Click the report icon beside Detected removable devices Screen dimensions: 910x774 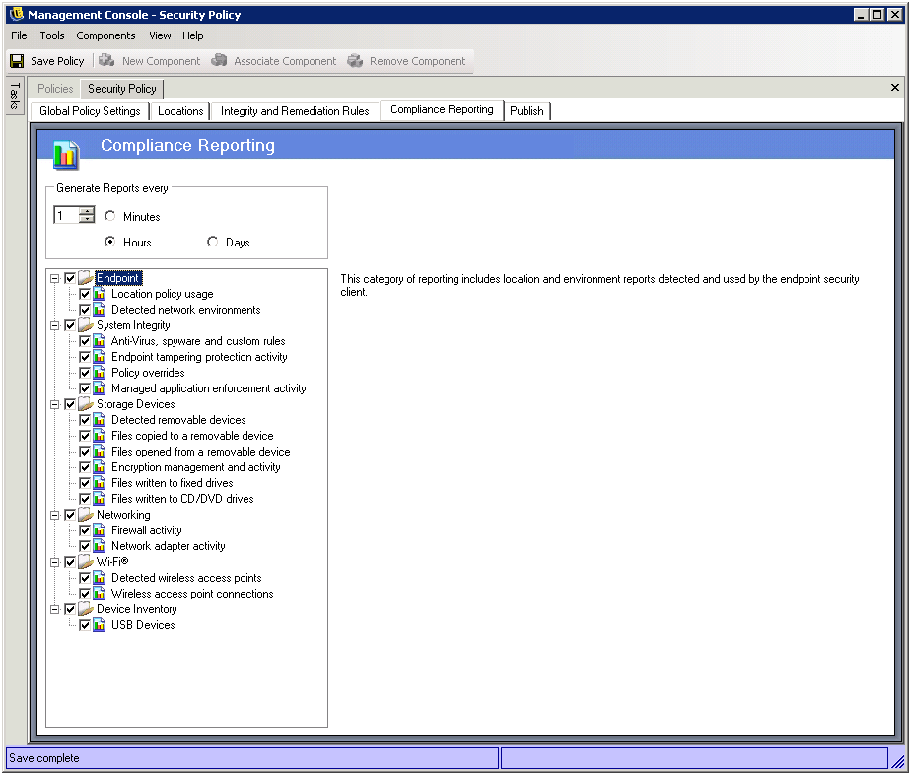pos(100,419)
